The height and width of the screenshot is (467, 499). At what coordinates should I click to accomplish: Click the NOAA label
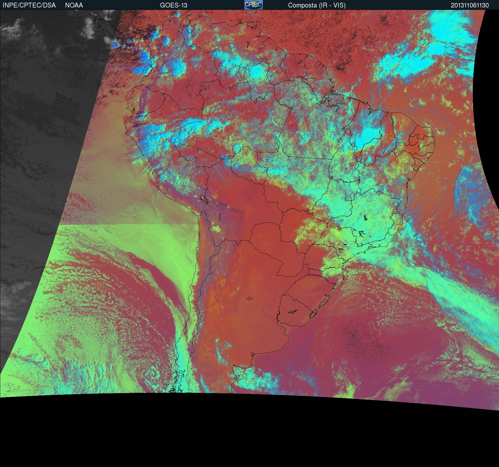[74, 5]
